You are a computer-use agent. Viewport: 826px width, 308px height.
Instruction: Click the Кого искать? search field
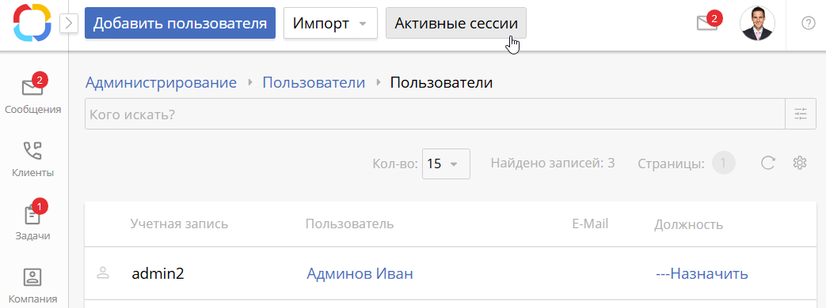pos(435,114)
